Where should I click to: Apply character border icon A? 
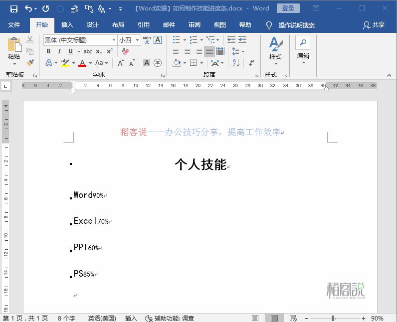(158, 40)
